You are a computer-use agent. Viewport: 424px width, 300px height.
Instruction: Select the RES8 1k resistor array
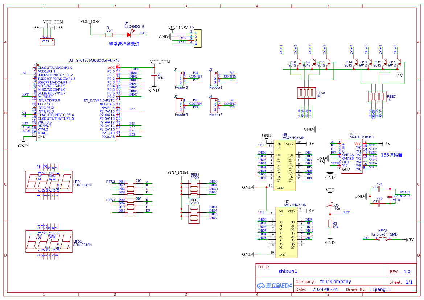coord(305,93)
